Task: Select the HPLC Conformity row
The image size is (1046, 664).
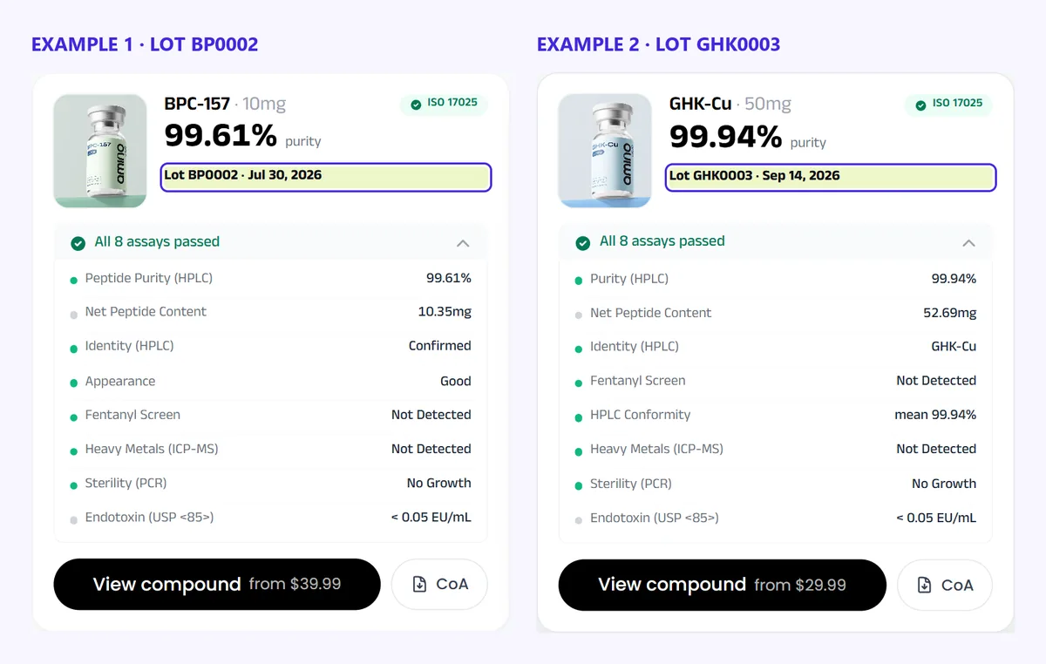Action: [x=776, y=416]
